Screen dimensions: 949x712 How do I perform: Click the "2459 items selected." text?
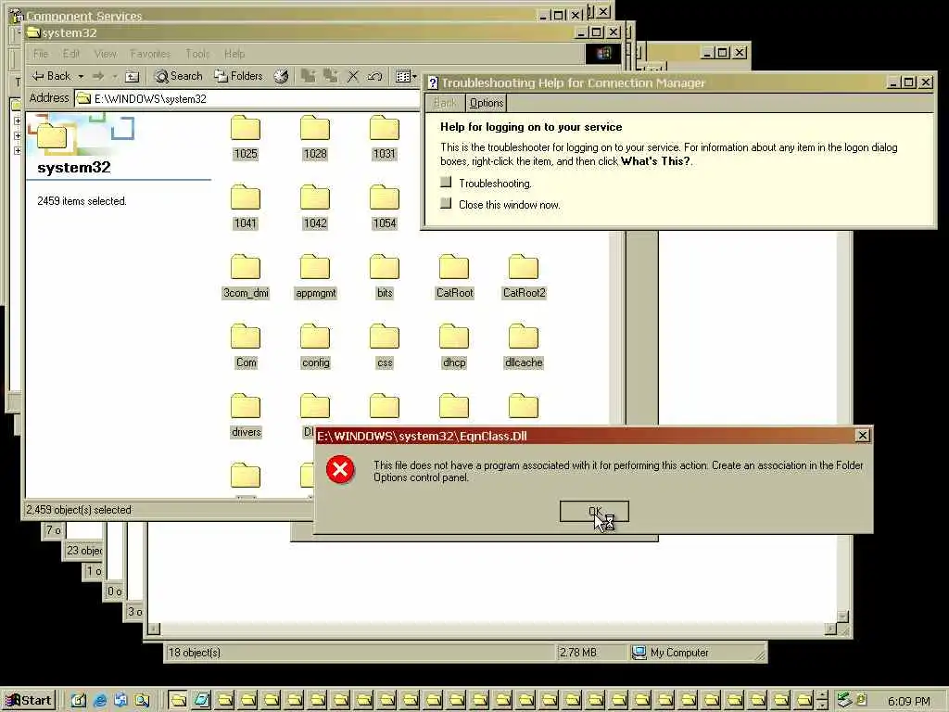(82, 201)
